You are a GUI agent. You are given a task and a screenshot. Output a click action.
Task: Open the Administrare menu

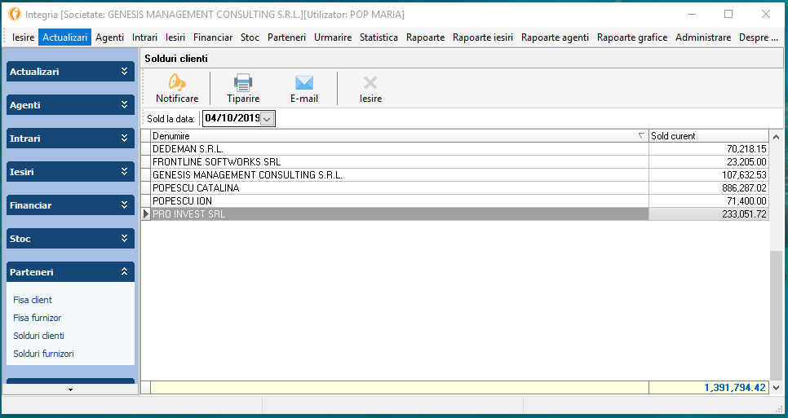click(x=702, y=37)
